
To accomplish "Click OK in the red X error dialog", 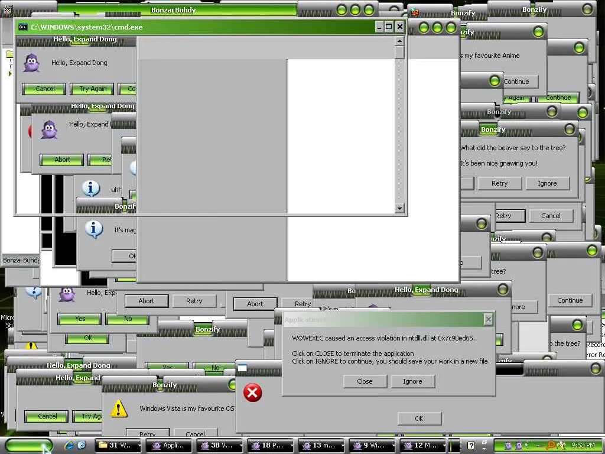I will click(x=419, y=419).
